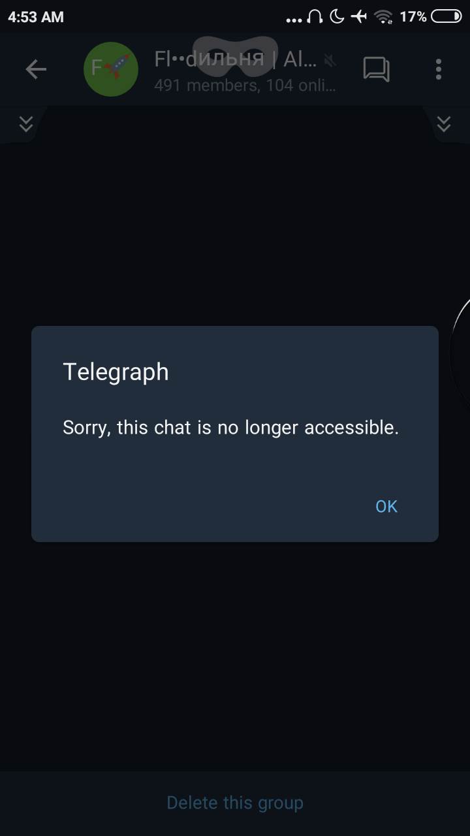Tap Delete this group at bottom
Screen dimensions: 470x836
[235, 803]
